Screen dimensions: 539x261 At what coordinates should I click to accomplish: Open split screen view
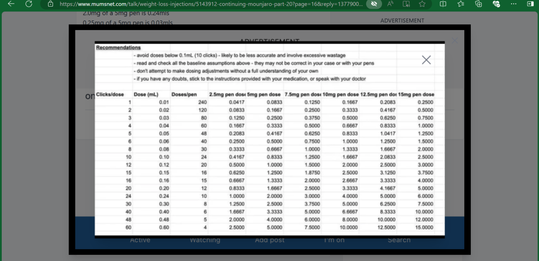pyautogui.click(x=443, y=4)
